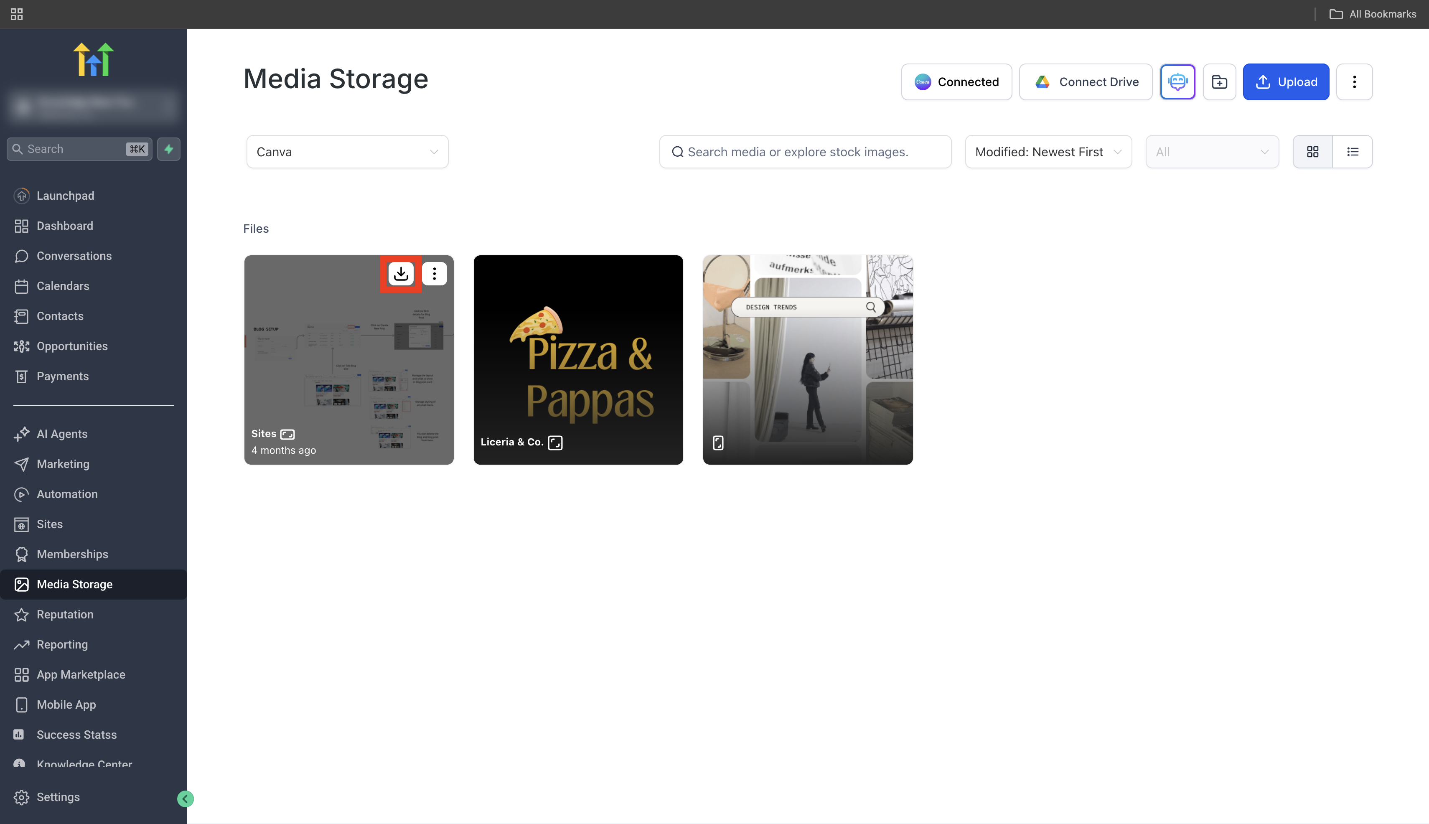
Task: Create a new folder
Action: pyautogui.click(x=1219, y=82)
